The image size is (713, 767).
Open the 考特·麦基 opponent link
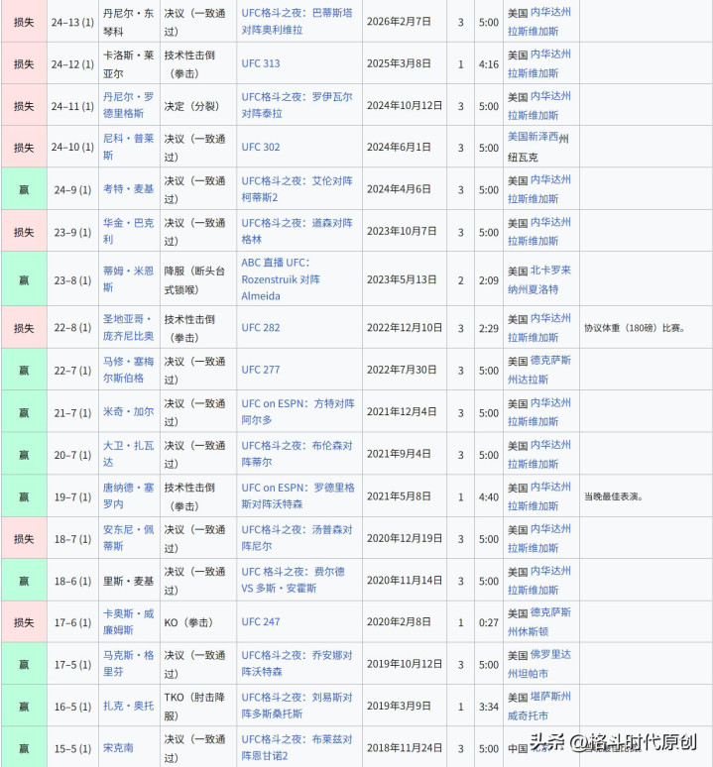(x=128, y=189)
